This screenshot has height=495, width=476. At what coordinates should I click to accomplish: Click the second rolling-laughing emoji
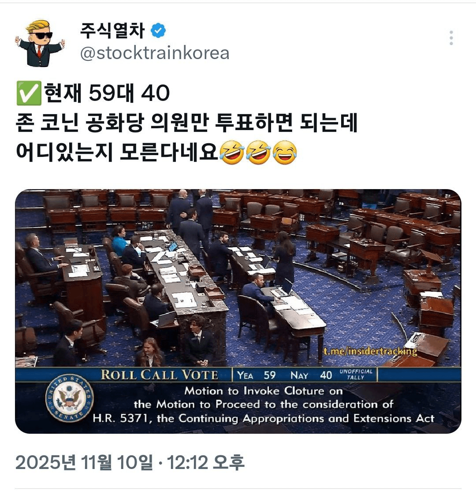tap(258, 152)
